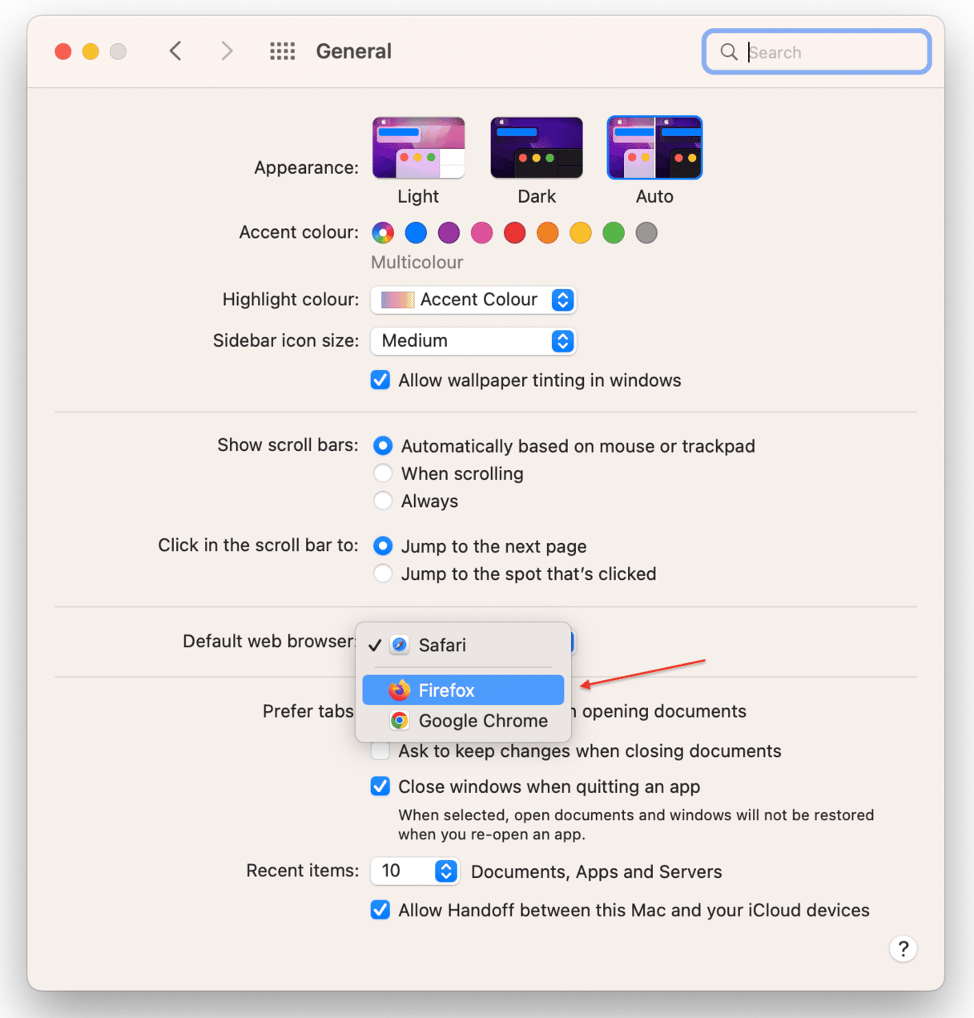The image size is (974, 1018).
Task: Open the Highlight colour dropdown
Action: pos(473,300)
